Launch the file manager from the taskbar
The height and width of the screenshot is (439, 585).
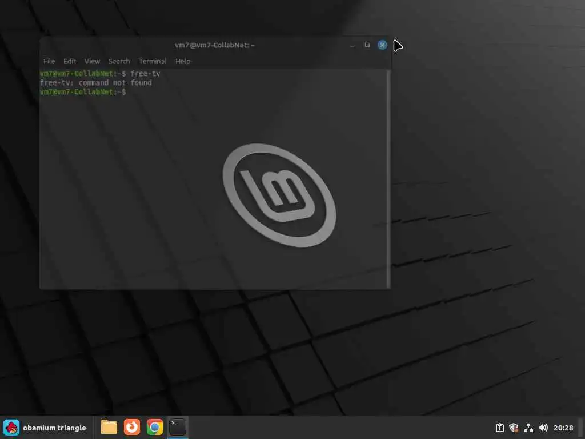pos(109,427)
